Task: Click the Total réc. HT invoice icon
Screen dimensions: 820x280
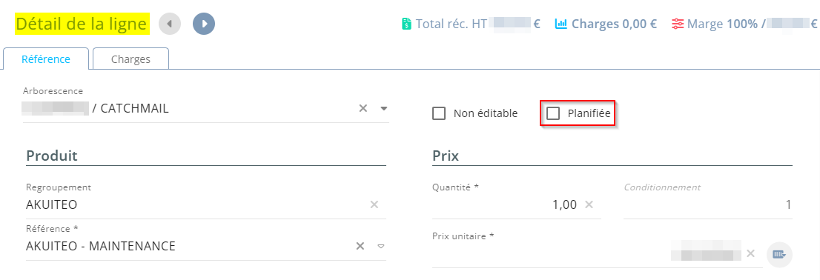Action: point(406,24)
